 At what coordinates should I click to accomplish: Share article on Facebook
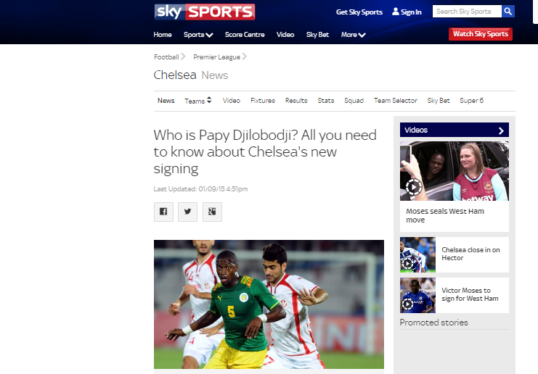pyautogui.click(x=163, y=212)
